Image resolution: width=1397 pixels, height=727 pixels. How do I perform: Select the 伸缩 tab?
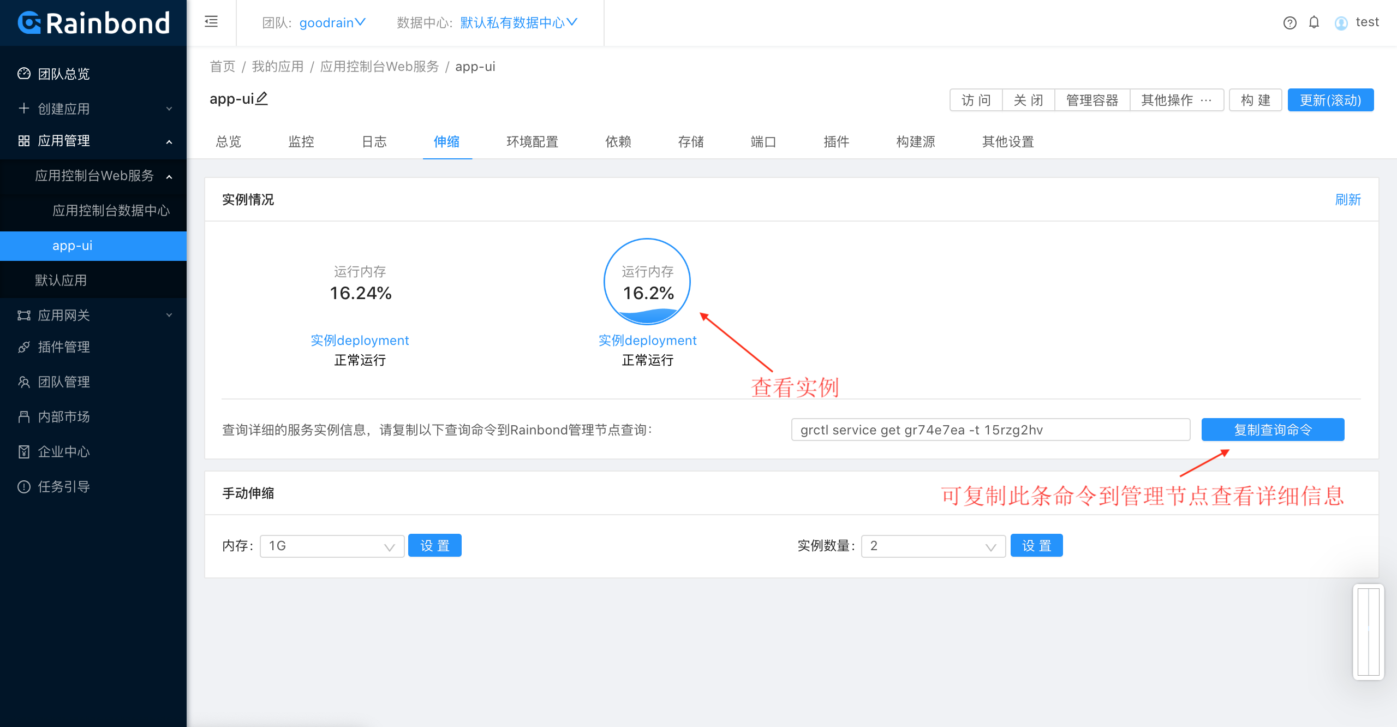447,142
